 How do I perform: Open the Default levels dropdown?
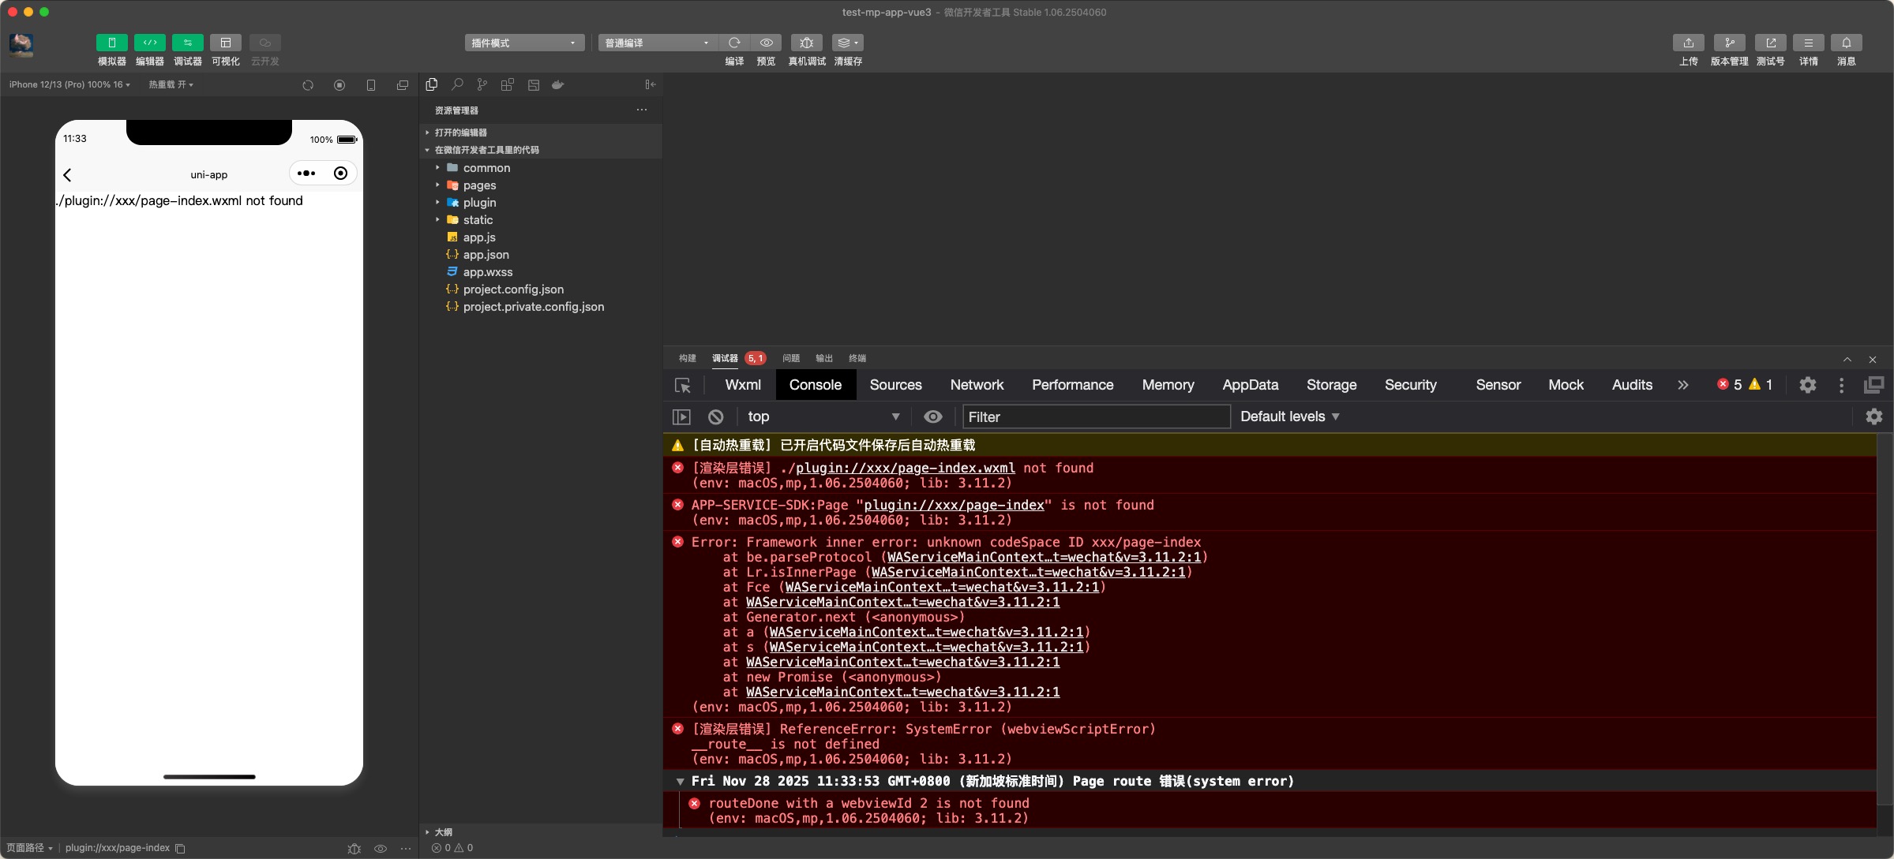tap(1289, 416)
